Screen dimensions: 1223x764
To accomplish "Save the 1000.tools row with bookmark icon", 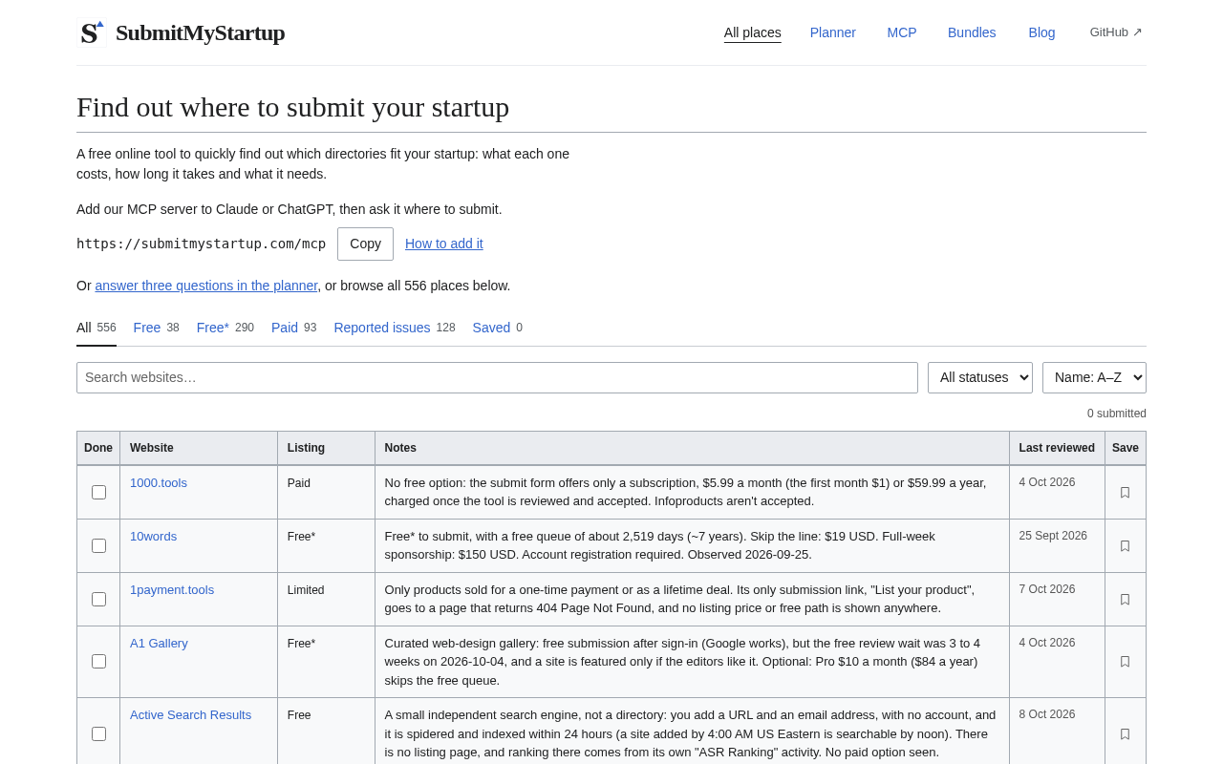I will pos(1125,493).
